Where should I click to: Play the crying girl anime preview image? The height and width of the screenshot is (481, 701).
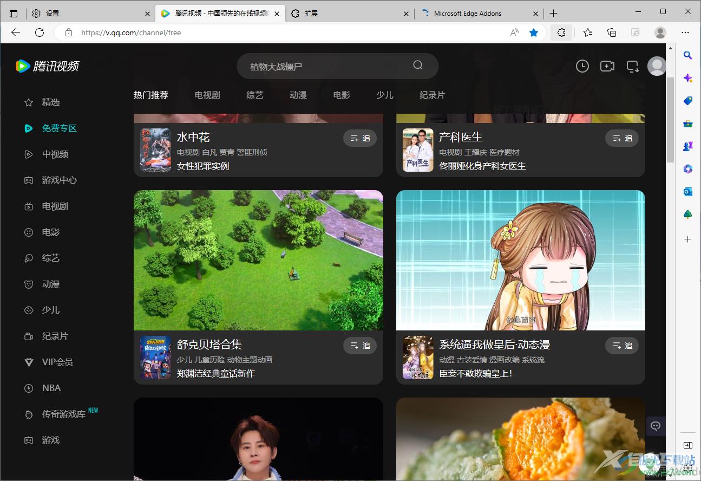click(x=521, y=260)
